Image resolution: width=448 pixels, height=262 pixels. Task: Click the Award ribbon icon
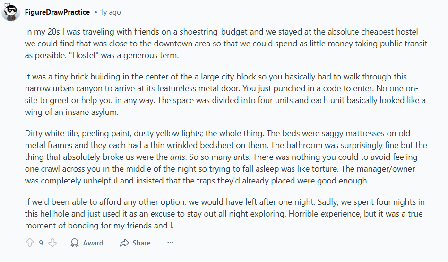(x=75, y=243)
